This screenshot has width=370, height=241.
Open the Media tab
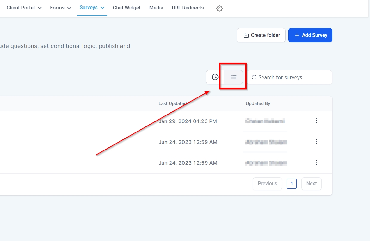156,8
